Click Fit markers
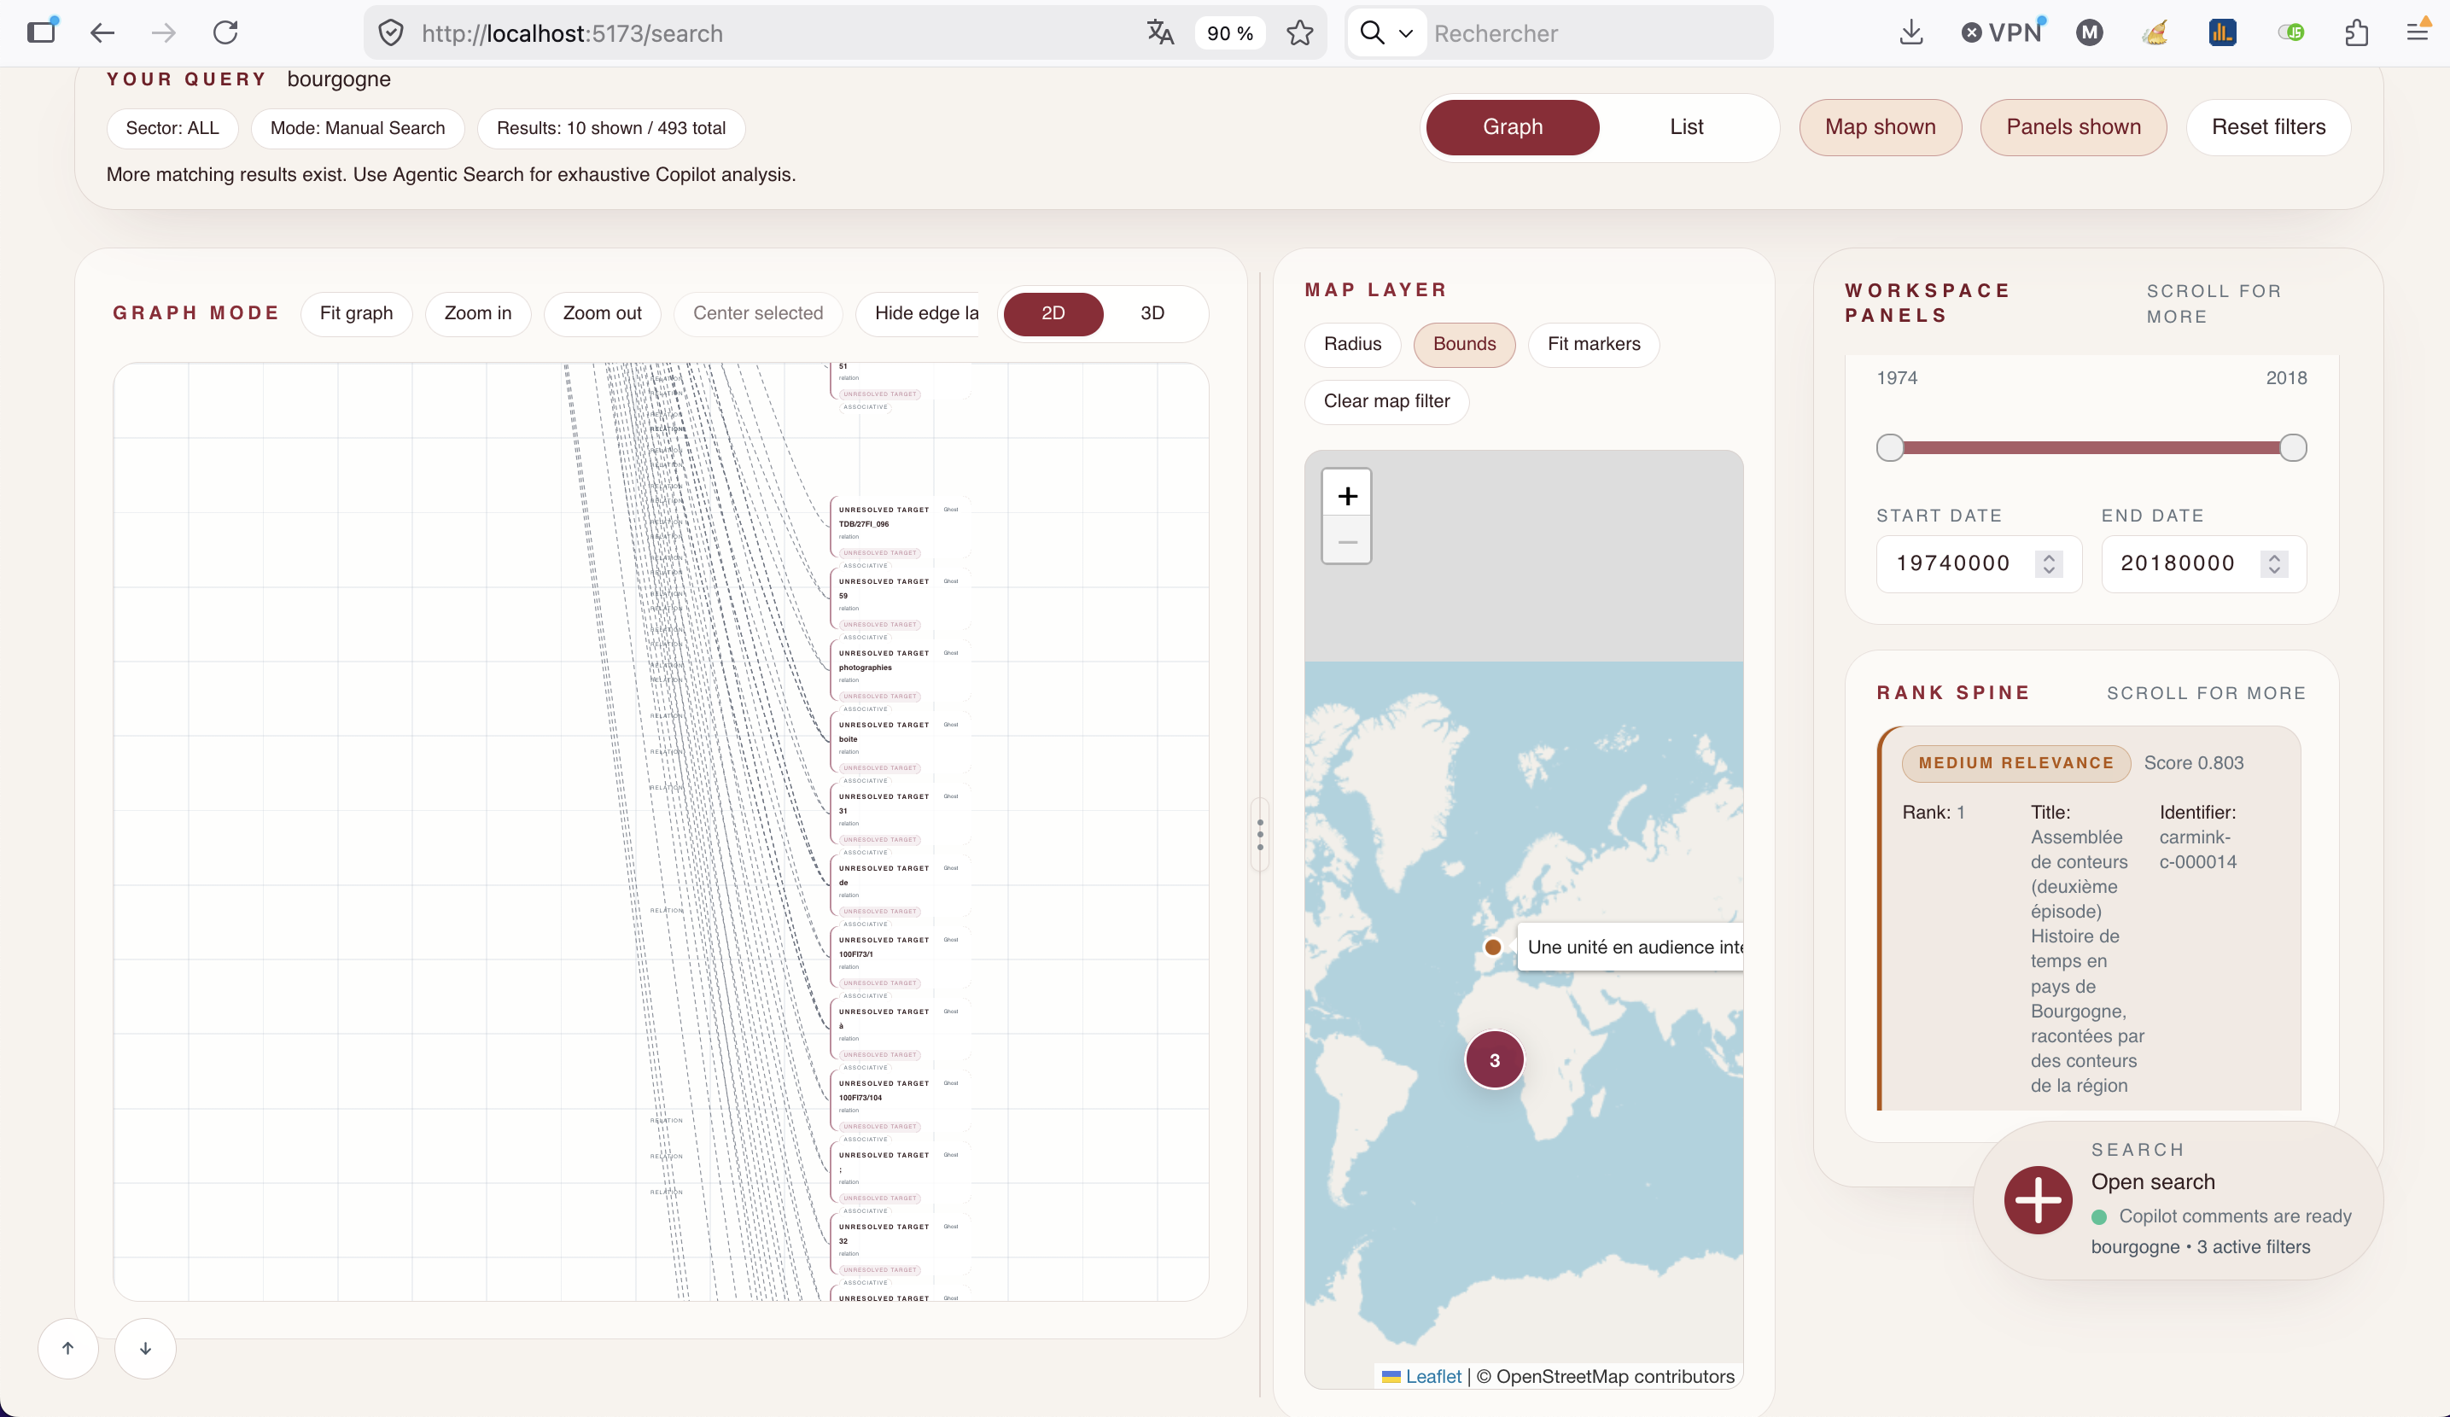Viewport: 2450px width, 1417px height. (1594, 344)
